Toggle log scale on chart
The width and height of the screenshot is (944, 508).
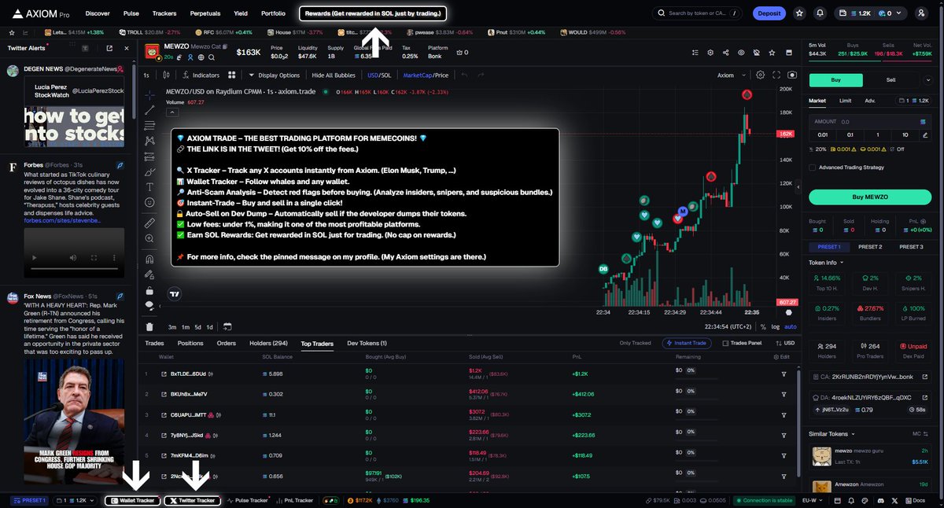(x=776, y=326)
